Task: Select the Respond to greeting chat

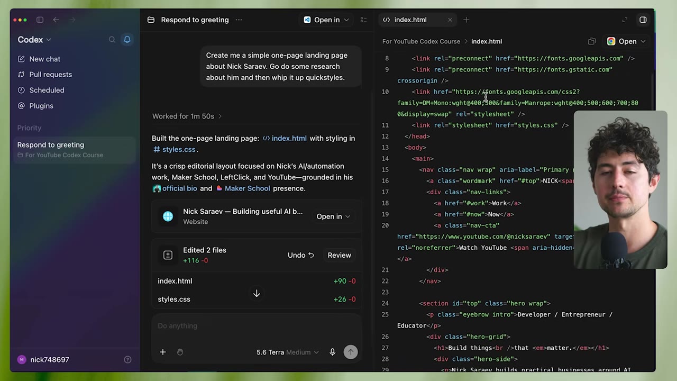Action: pos(75,150)
